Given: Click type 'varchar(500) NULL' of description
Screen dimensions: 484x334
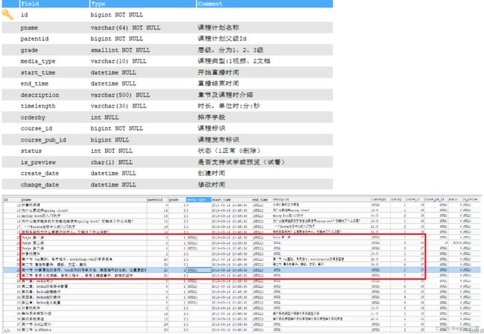Looking at the screenshot, I should click(x=121, y=95).
